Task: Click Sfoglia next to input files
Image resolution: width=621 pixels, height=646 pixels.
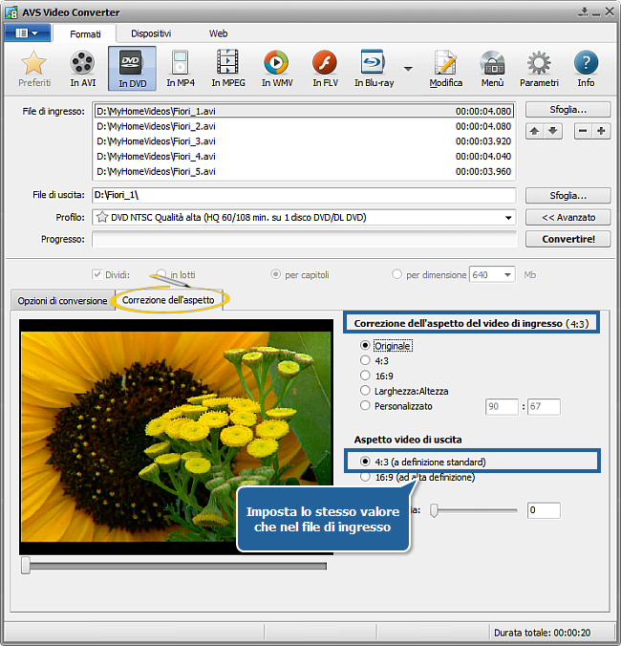Action: pos(567,110)
